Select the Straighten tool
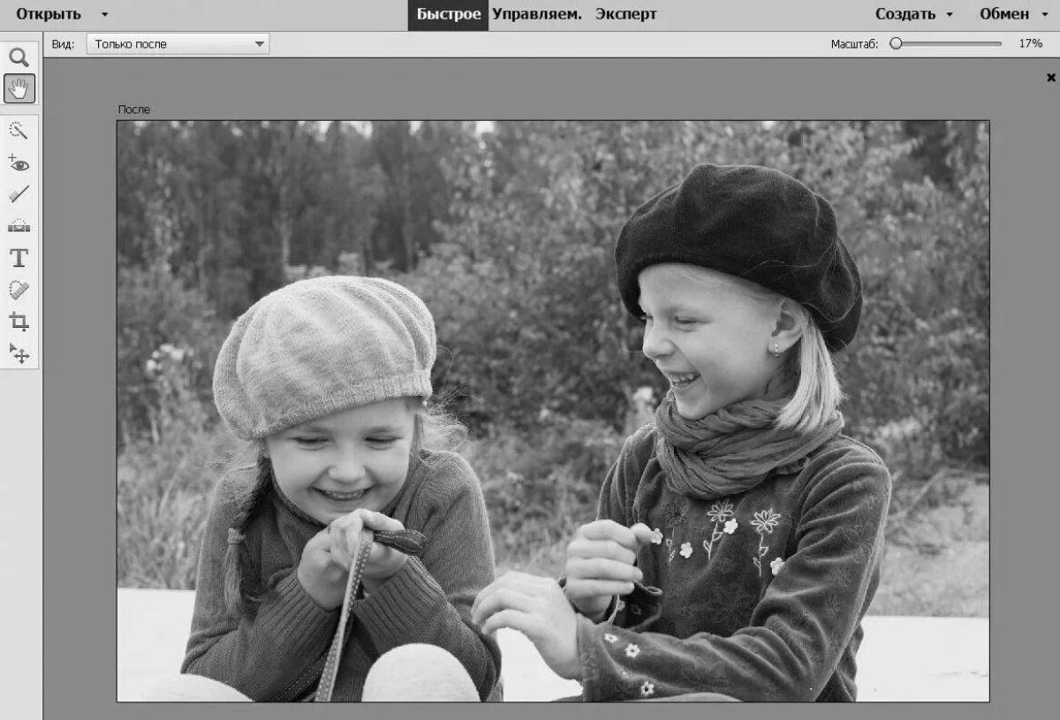 [x=19, y=226]
